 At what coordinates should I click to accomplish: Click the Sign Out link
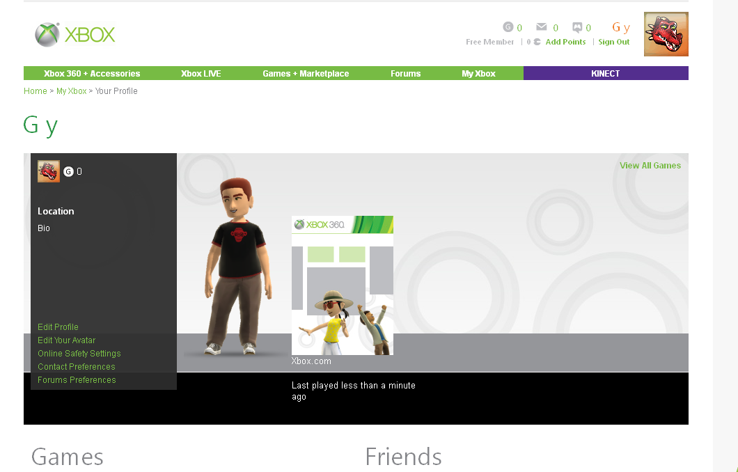point(614,42)
